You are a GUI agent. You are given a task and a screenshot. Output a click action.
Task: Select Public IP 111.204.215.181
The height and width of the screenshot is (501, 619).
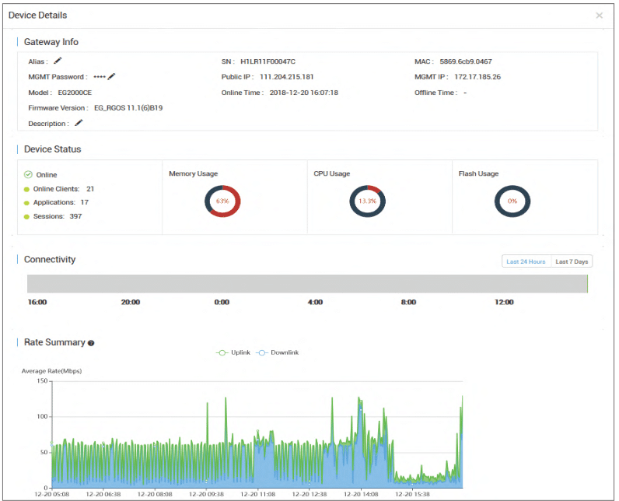[x=287, y=77]
